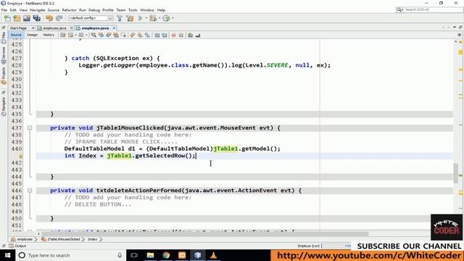Click the Uncomment editor toolbar icon
Viewport: 464px width, 261px height.
(198, 36)
